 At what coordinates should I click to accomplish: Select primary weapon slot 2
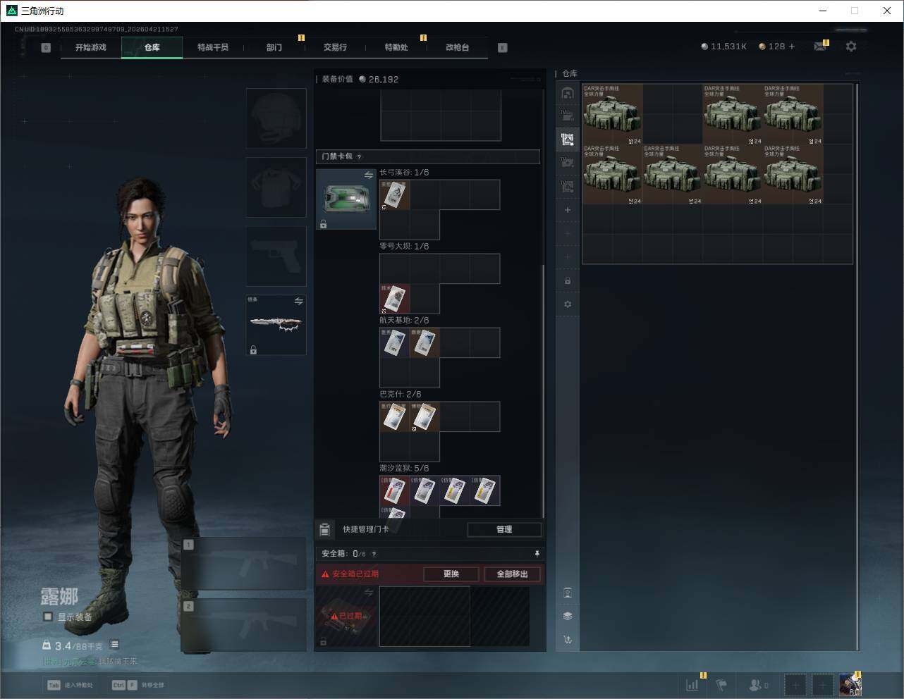coord(244,626)
